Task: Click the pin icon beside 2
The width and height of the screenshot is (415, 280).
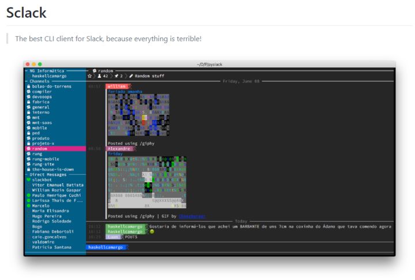Action: coord(116,76)
